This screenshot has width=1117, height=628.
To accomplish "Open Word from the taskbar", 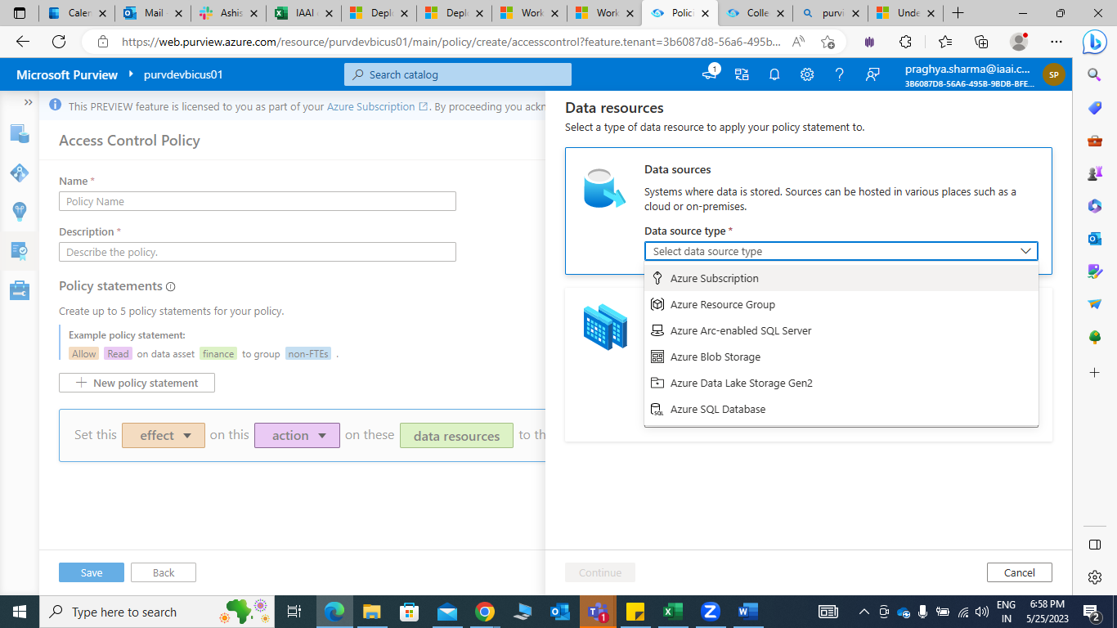I will tap(747, 612).
